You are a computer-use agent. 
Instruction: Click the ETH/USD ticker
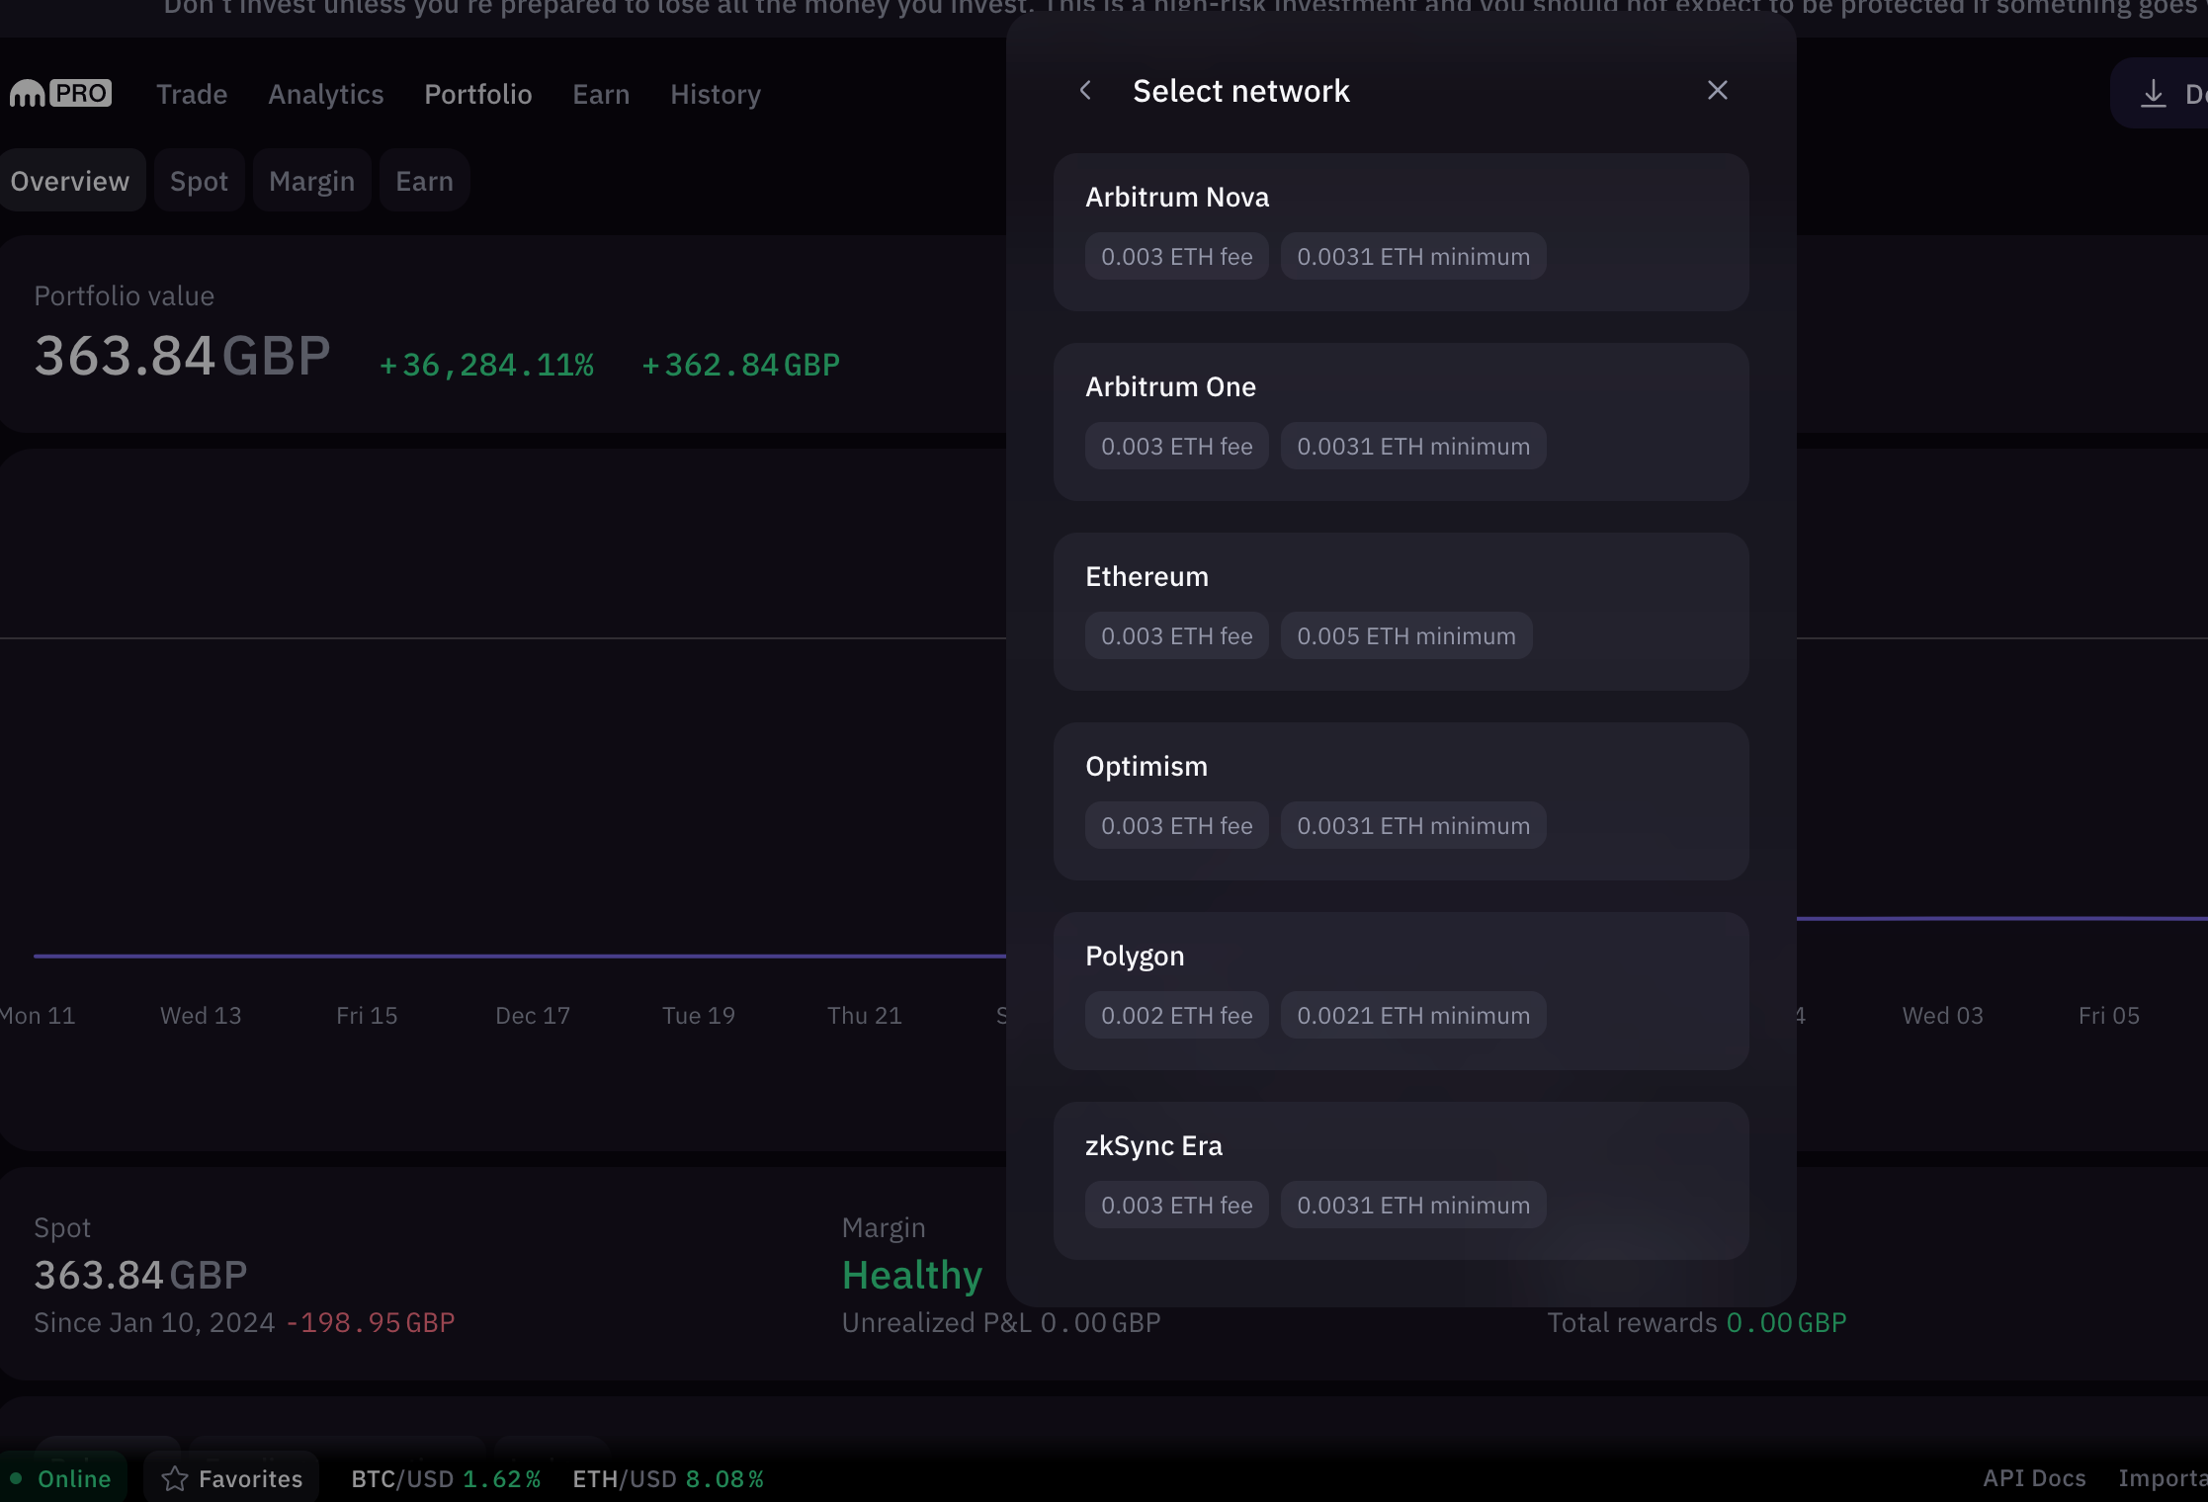click(668, 1479)
